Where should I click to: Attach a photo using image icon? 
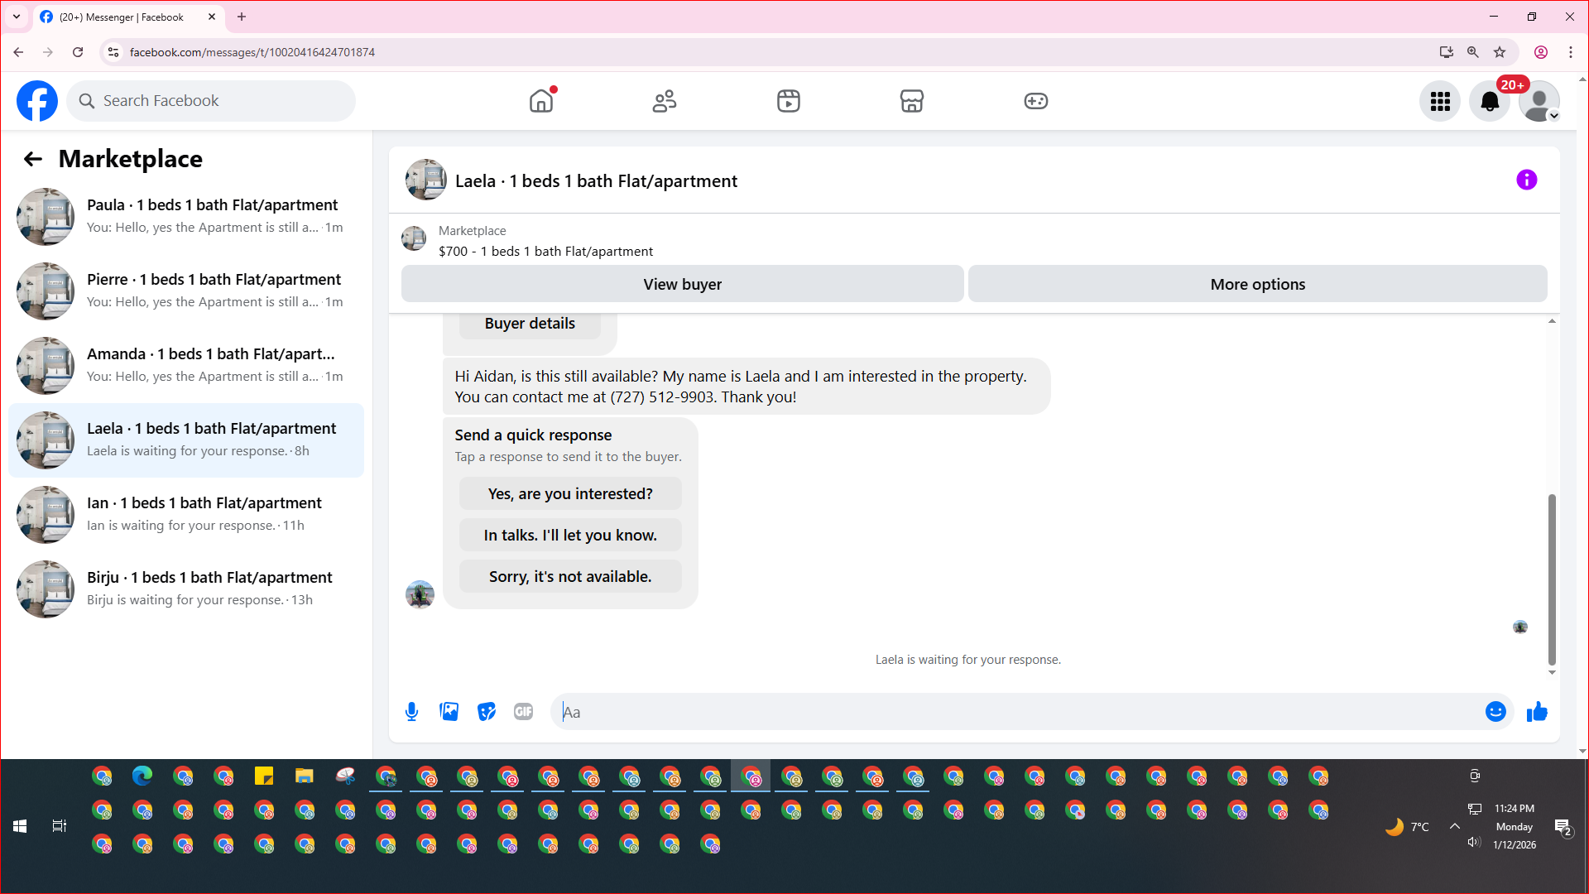point(449,712)
